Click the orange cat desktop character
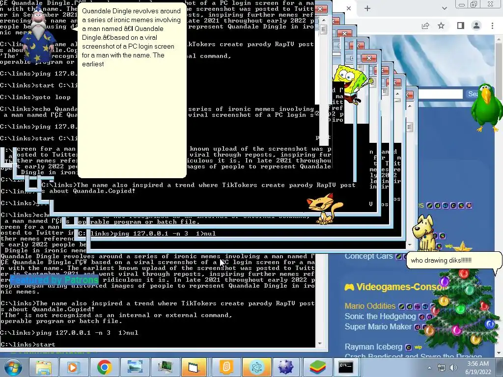Image resolution: width=503 pixels, height=377 pixels. [324, 208]
